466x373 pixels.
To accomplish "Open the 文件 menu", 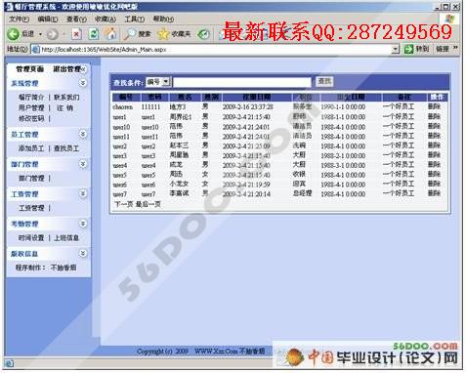I will click(x=20, y=20).
